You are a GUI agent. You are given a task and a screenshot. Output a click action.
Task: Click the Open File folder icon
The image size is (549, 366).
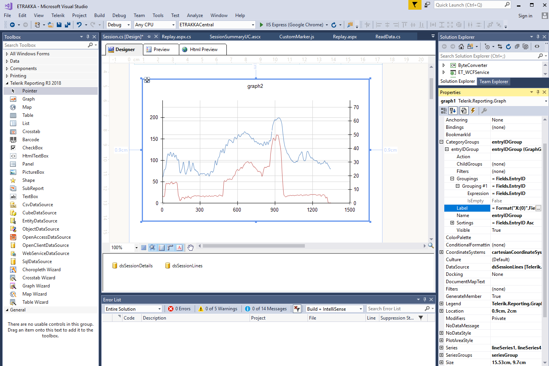point(50,25)
